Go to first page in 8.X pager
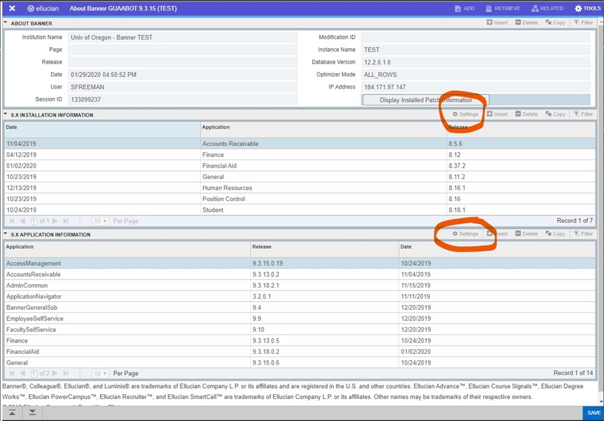Screen dimensions: 604x421 [11, 221]
